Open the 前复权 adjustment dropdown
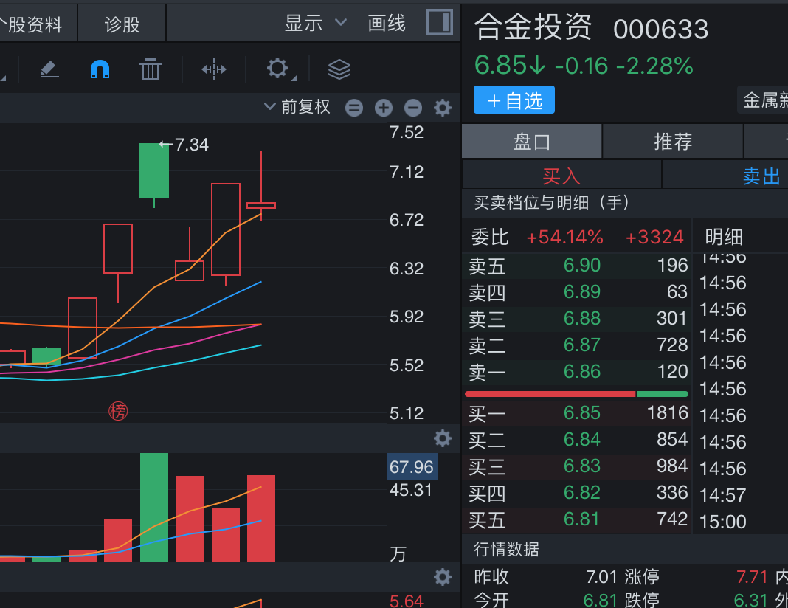This screenshot has height=608, width=788. [297, 106]
